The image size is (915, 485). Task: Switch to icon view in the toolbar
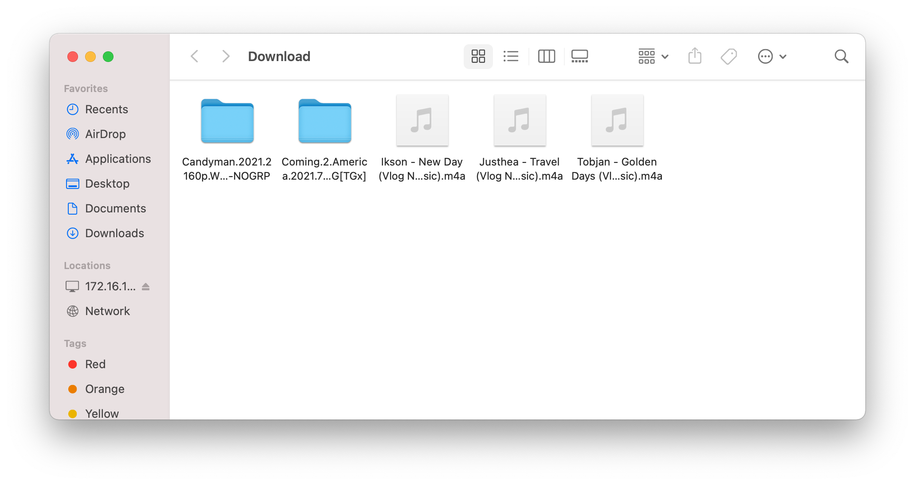tap(478, 56)
